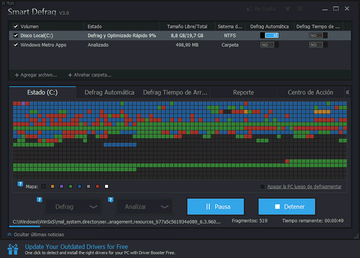Click the Analizar button label

click(135, 207)
